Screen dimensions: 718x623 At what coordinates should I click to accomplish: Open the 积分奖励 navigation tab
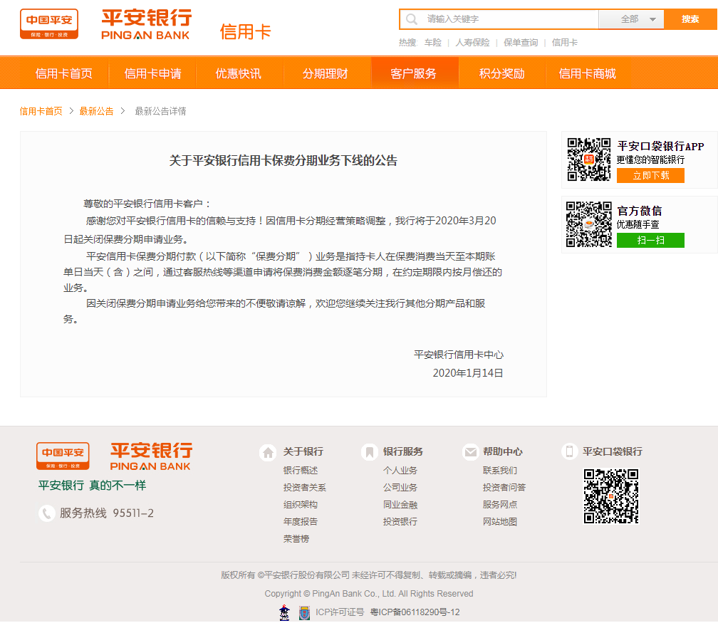coord(502,73)
